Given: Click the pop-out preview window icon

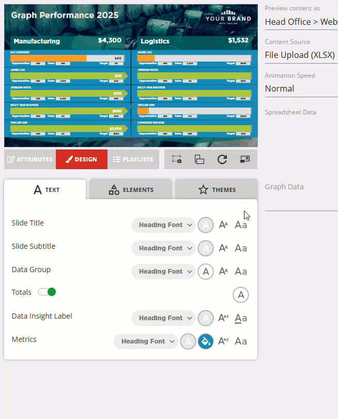Looking at the screenshot, I should 245,159.
